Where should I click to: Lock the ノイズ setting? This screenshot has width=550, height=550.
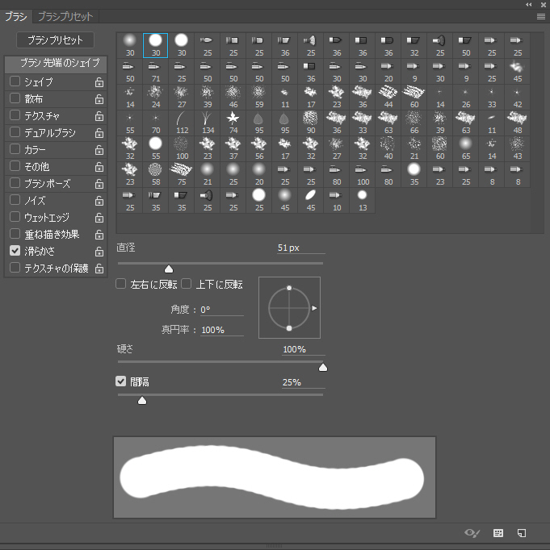point(99,201)
